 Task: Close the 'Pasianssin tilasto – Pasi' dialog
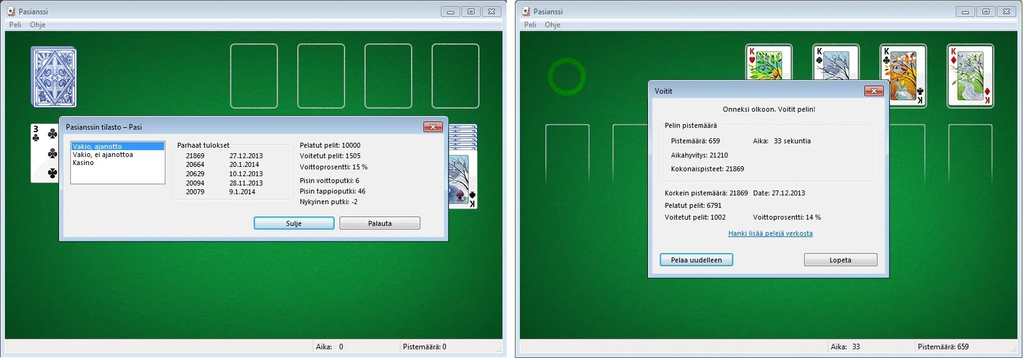click(x=433, y=127)
